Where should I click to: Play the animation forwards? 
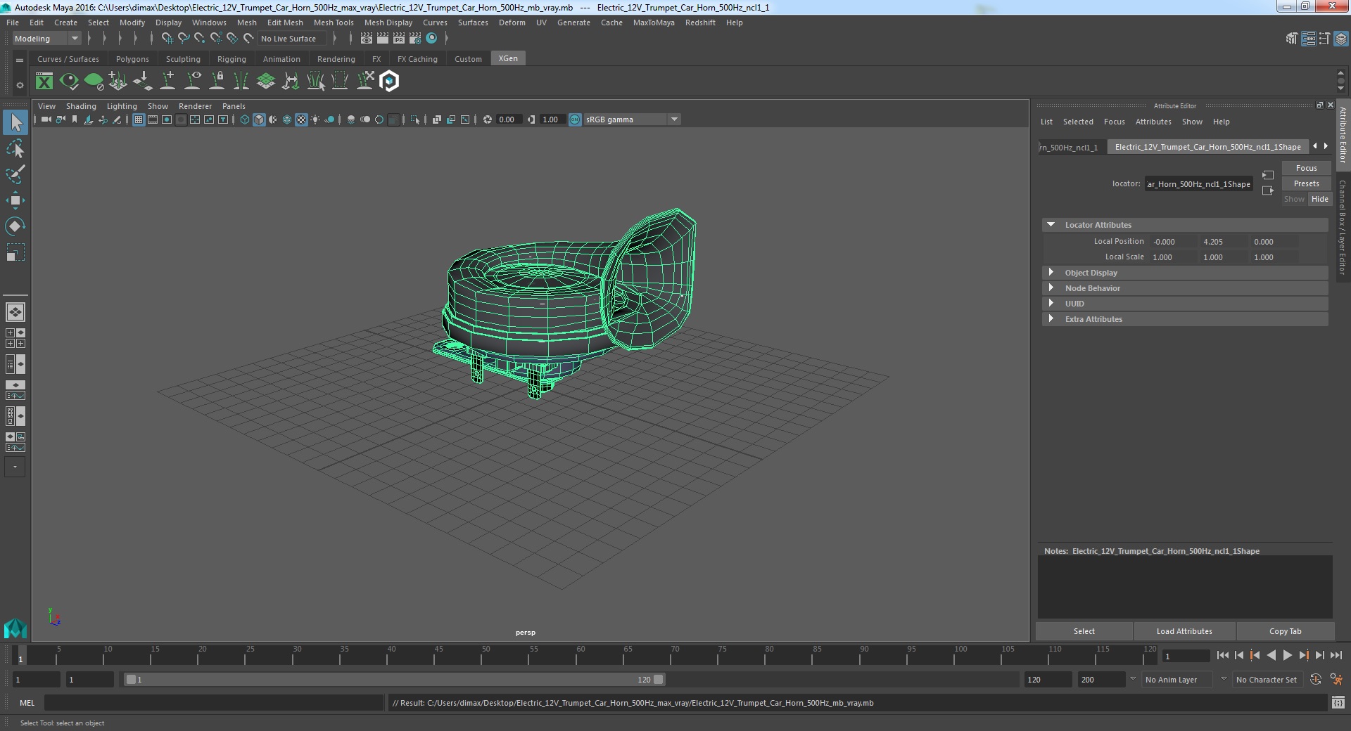click(x=1287, y=655)
